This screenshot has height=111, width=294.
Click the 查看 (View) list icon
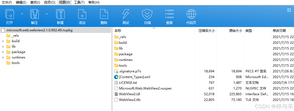pyautogui.click(x=169, y=14)
